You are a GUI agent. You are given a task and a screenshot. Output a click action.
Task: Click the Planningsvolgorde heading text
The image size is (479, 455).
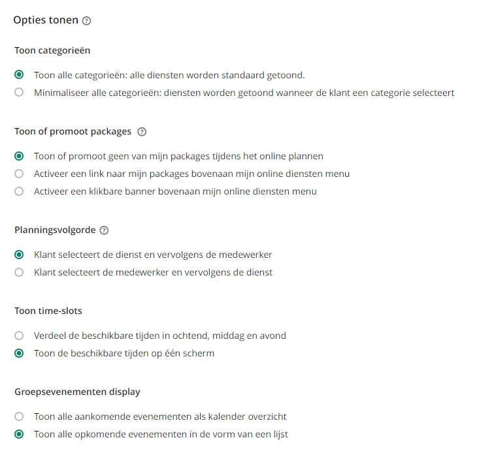point(55,230)
